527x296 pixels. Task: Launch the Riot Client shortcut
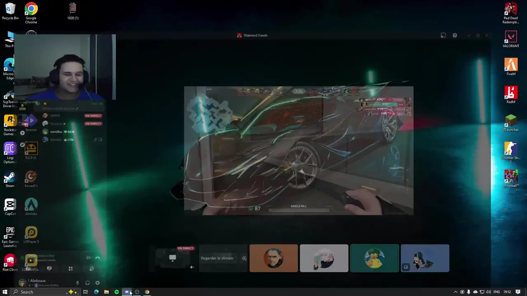[10, 263]
